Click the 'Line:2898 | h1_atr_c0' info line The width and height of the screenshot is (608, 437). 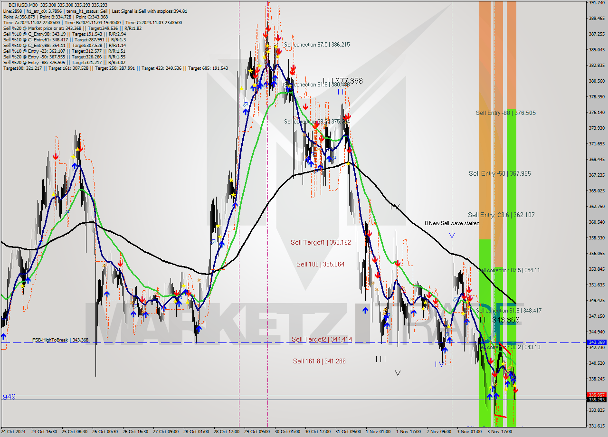pos(95,11)
